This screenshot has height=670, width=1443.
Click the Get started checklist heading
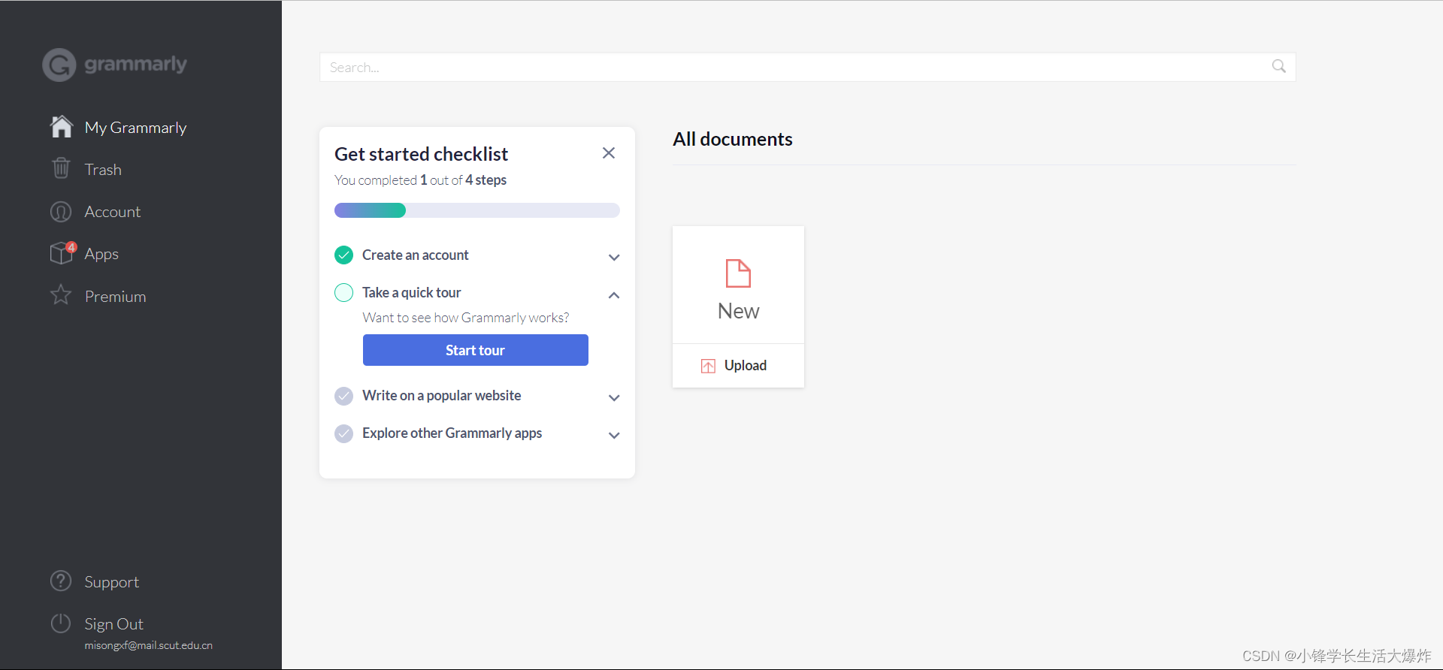pyautogui.click(x=422, y=154)
